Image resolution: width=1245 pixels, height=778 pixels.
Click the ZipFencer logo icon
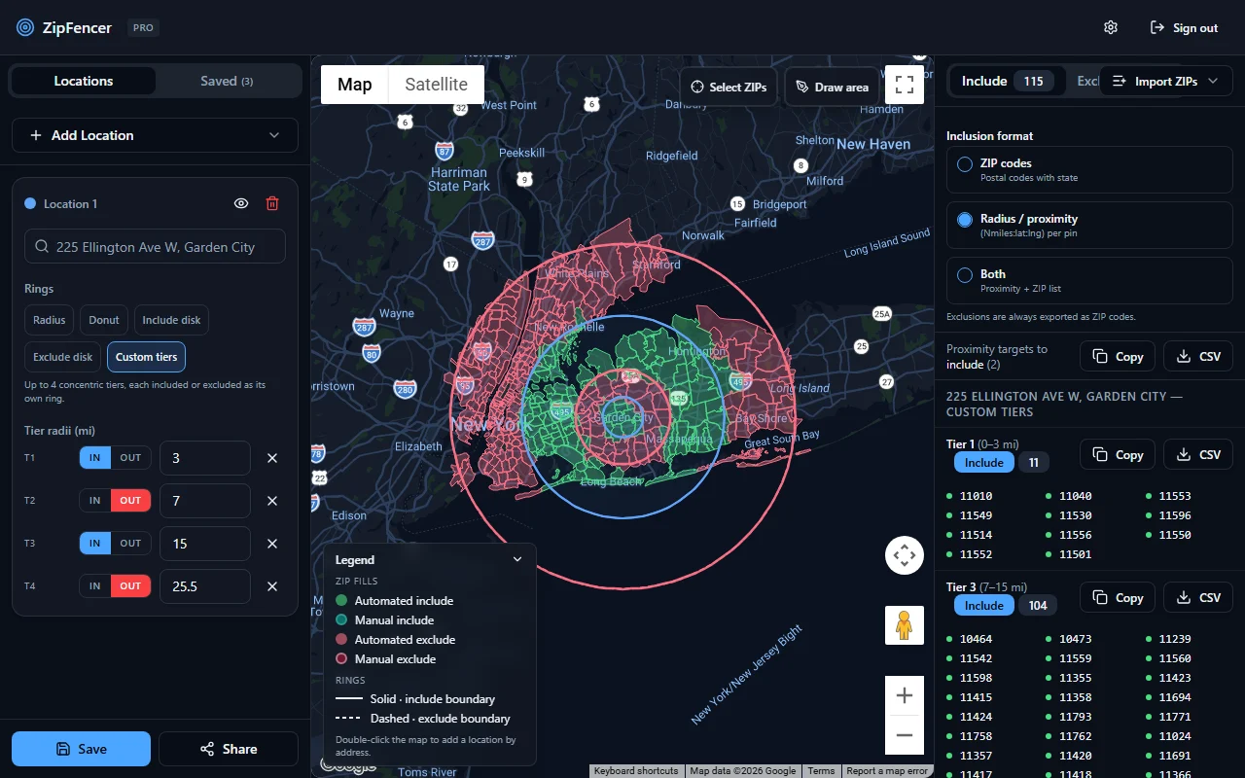coord(25,27)
